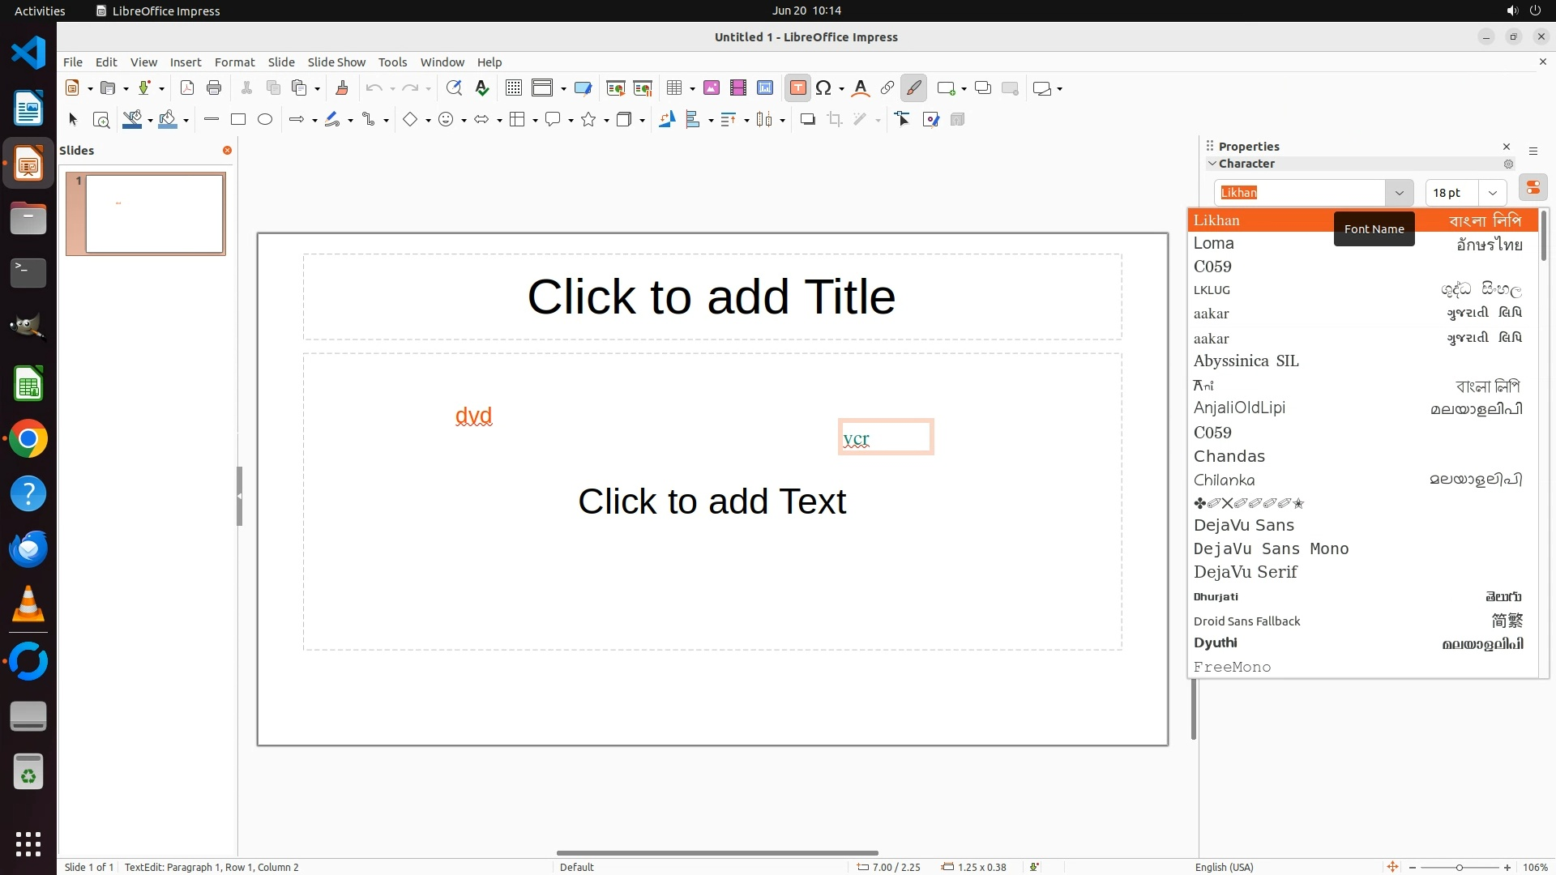The image size is (1556, 875).
Task: Collapse the font name dropdown arrow
Action: [1399, 193]
